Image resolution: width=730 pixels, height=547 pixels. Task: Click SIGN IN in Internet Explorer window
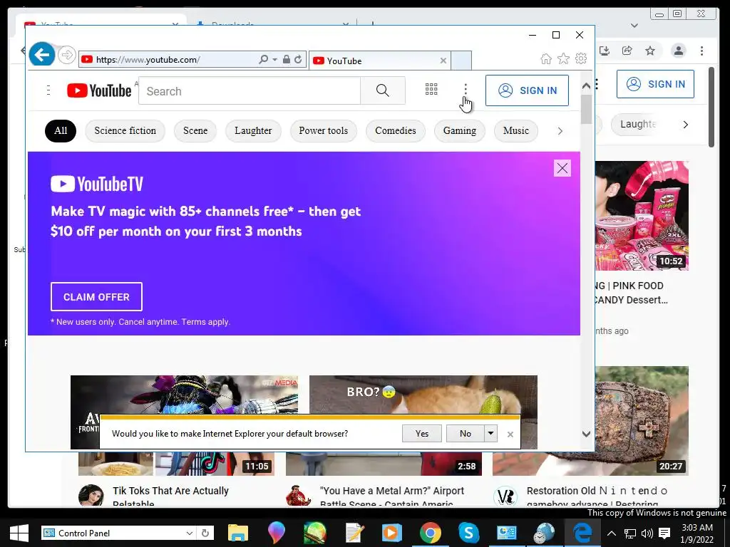(x=527, y=90)
